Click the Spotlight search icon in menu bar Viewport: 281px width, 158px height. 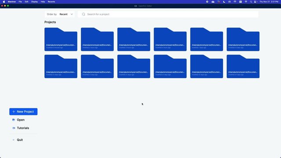pyautogui.click(x=251, y=2)
